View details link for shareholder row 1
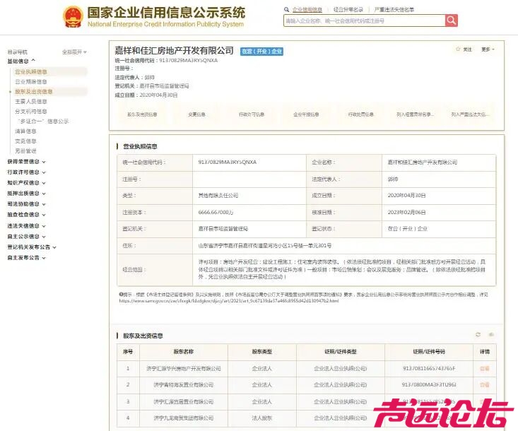The width and height of the screenshot is (518, 431). click(x=484, y=369)
